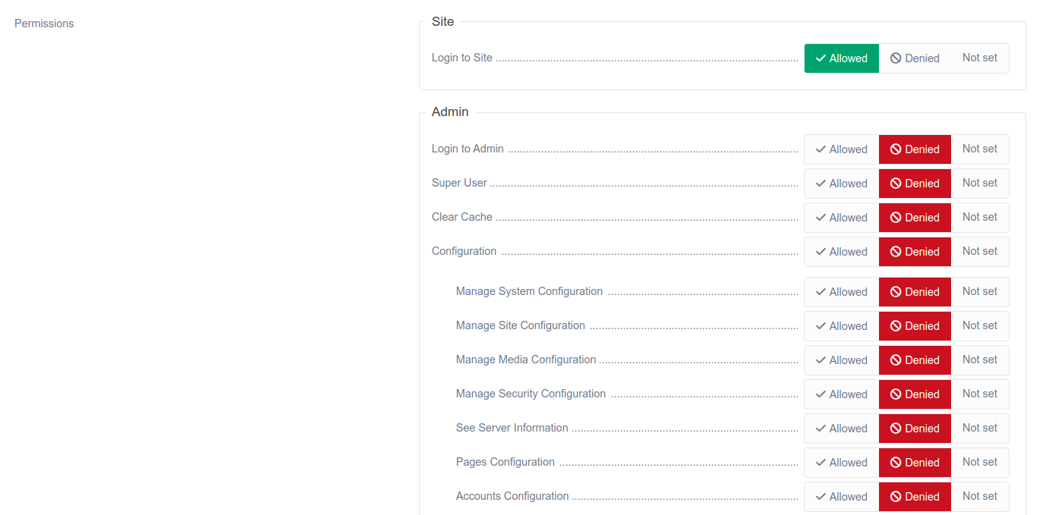Set Pages Configuration to Not set
Viewport: 1049px width, 515px height.
click(x=980, y=463)
